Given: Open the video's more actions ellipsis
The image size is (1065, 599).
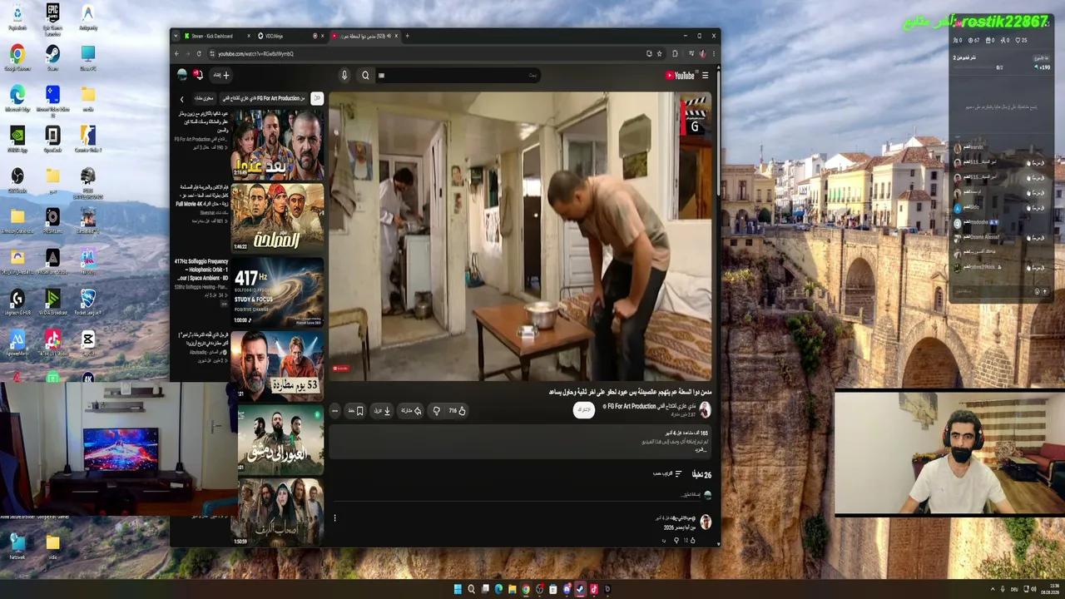Looking at the screenshot, I should tap(334, 411).
